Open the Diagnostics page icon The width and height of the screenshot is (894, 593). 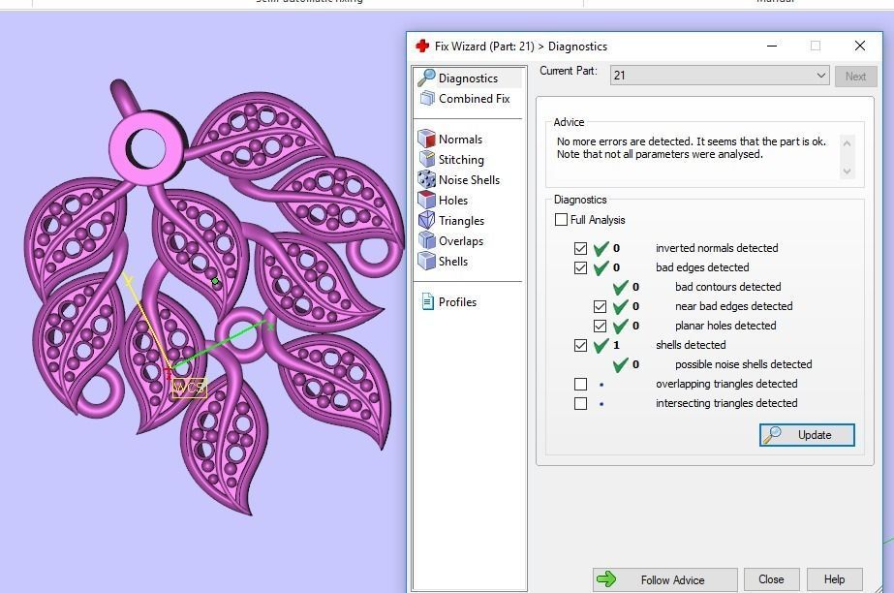pos(426,78)
